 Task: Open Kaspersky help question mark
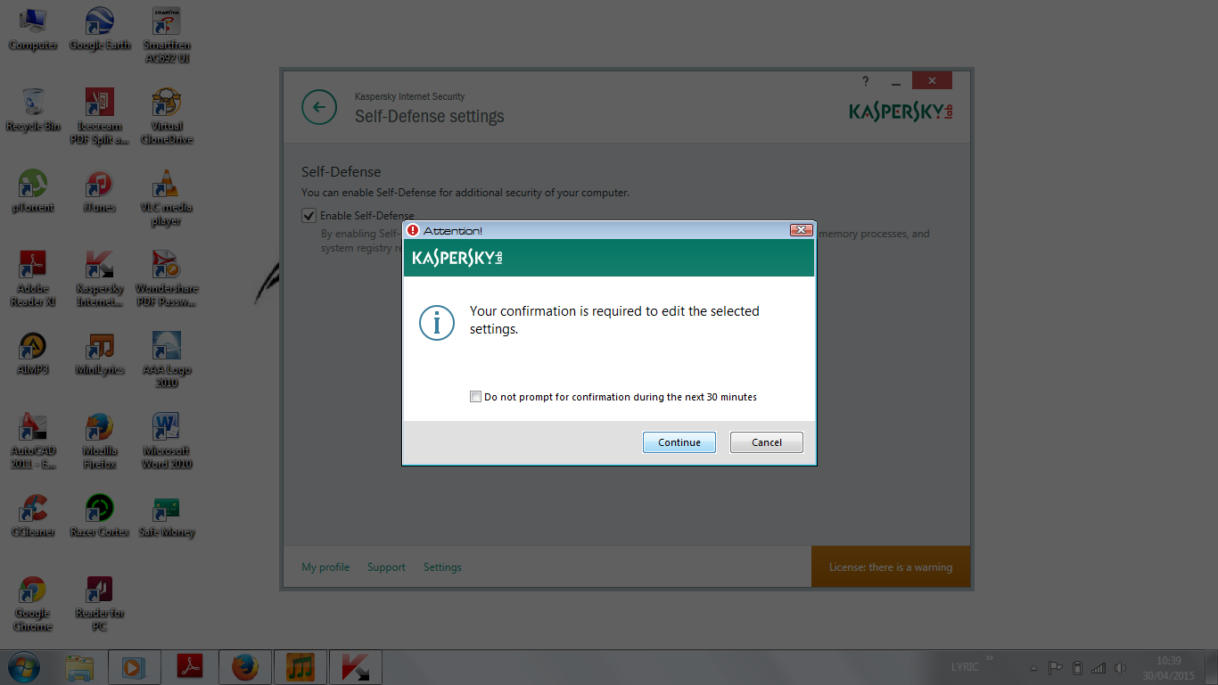[x=865, y=81]
